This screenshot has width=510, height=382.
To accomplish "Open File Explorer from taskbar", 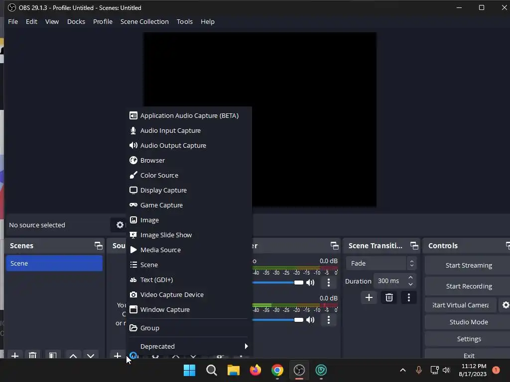I will [233, 370].
